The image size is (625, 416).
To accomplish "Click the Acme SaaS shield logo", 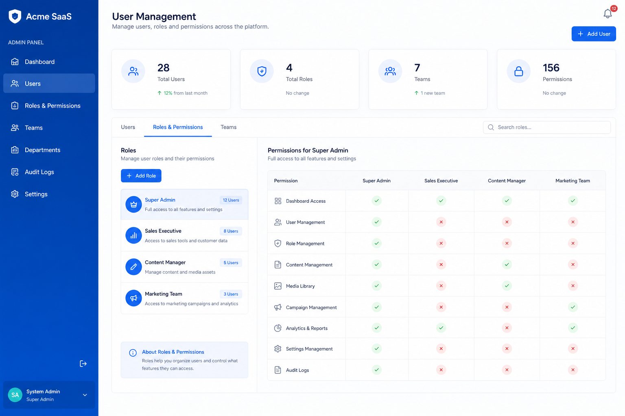I will pos(15,16).
